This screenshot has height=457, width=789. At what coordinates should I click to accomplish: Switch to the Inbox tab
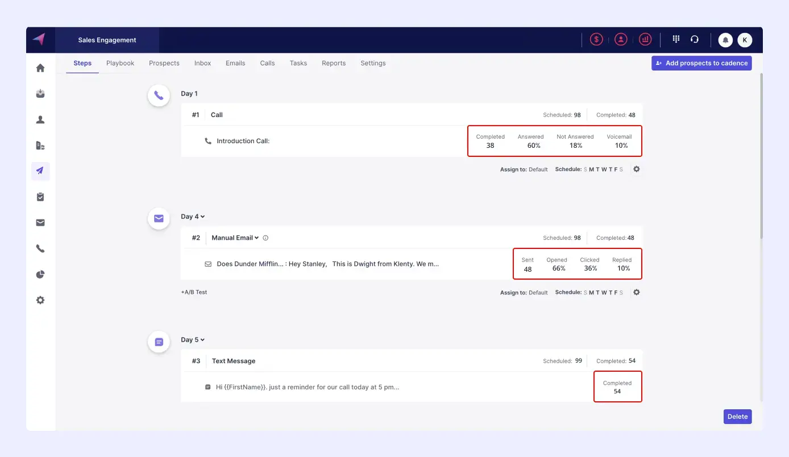pyautogui.click(x=202, y=63)
